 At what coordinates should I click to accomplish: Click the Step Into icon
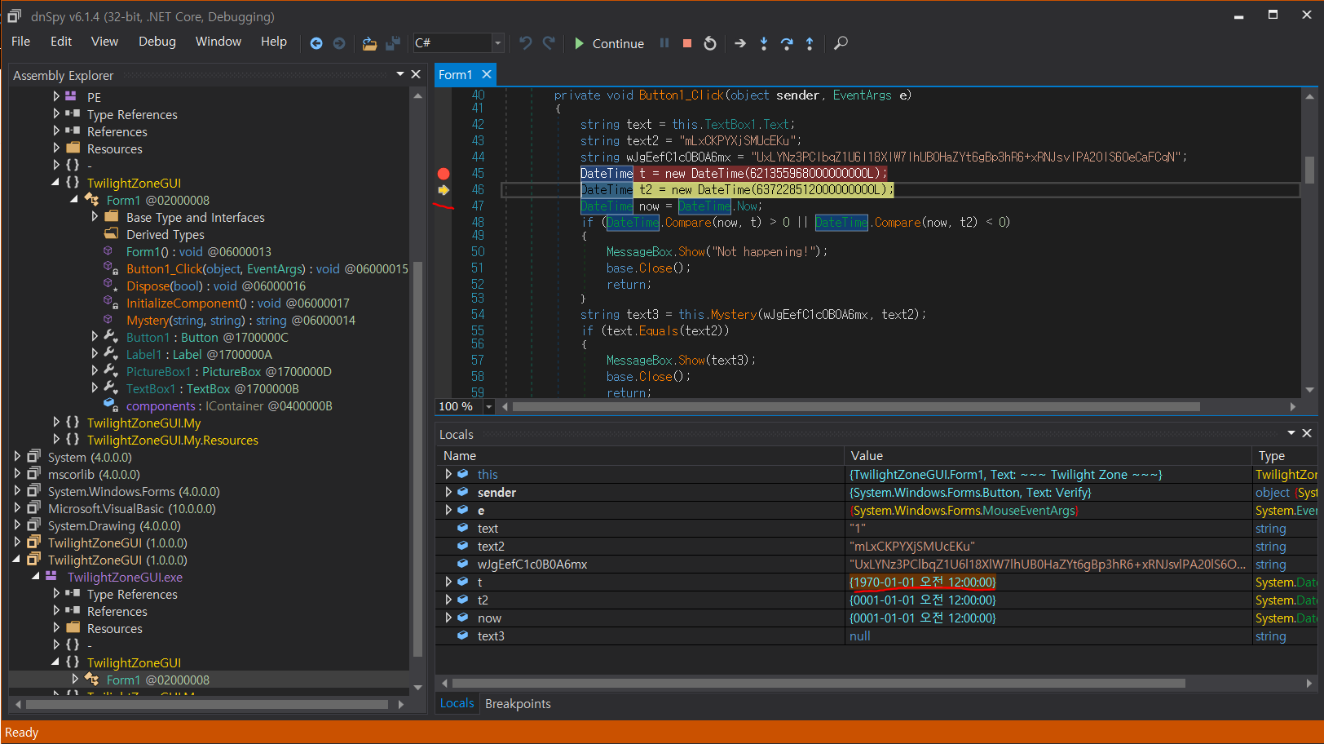point(764,43)
